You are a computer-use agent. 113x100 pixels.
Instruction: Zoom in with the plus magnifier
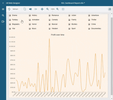coord(57,9)
